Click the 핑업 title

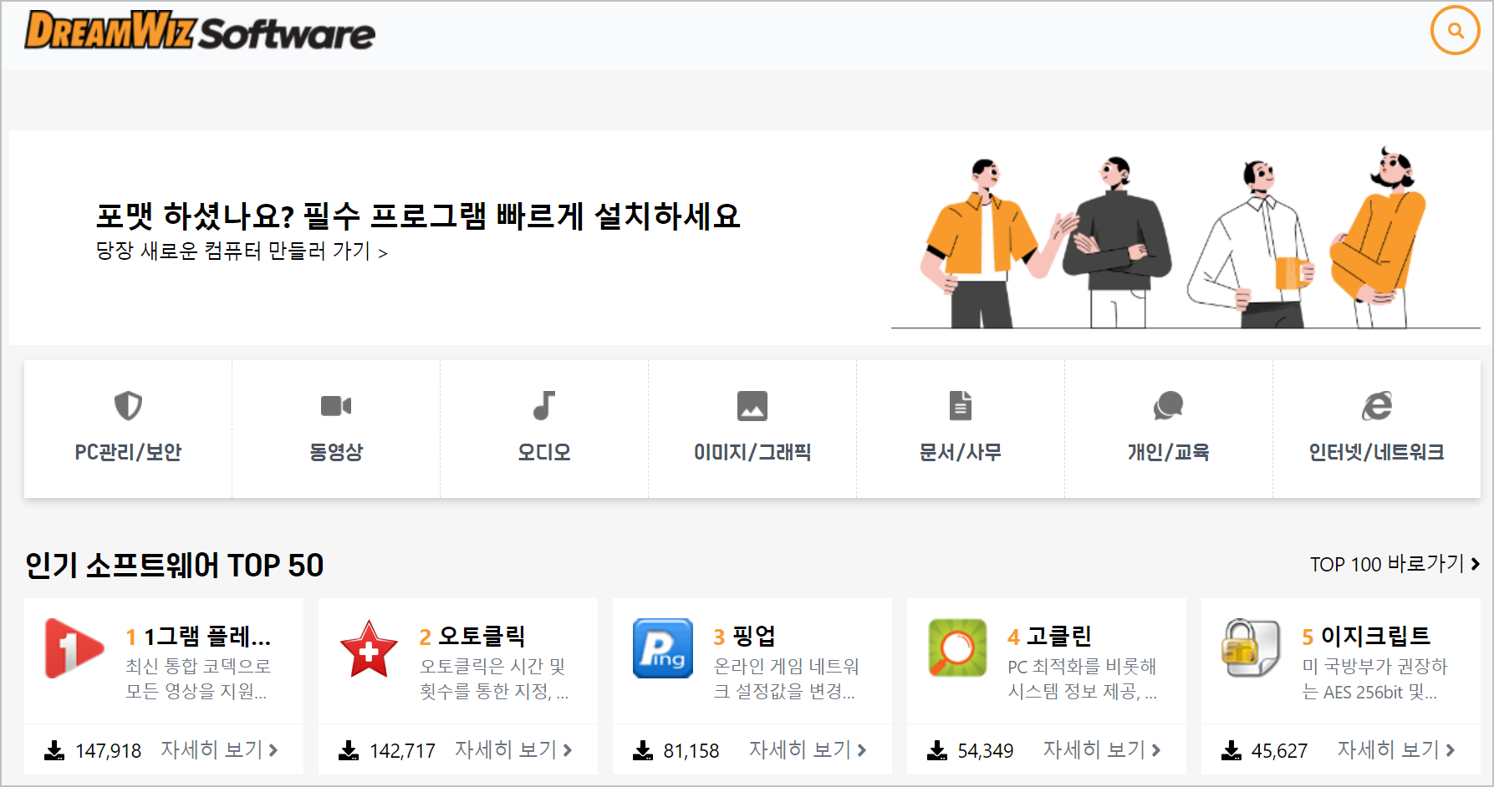pyautogui.click(x=753, y=637)
